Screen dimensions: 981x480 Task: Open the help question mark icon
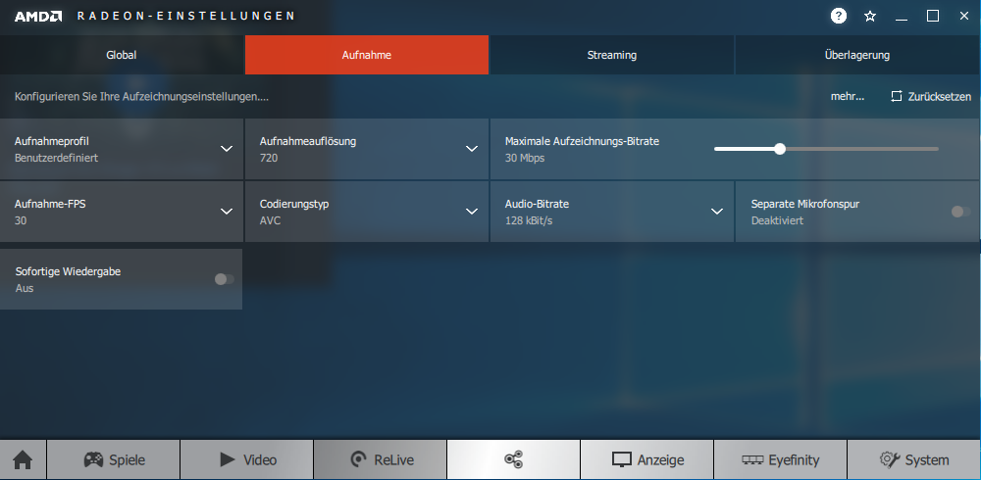coord(839,17)
